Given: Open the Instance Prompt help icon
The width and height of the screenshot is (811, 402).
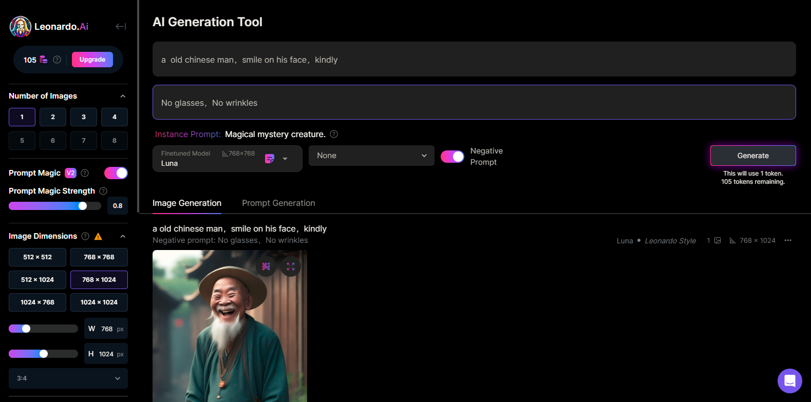Looking at the screenshot, I should pyautogui.click(x=334, y=134).
